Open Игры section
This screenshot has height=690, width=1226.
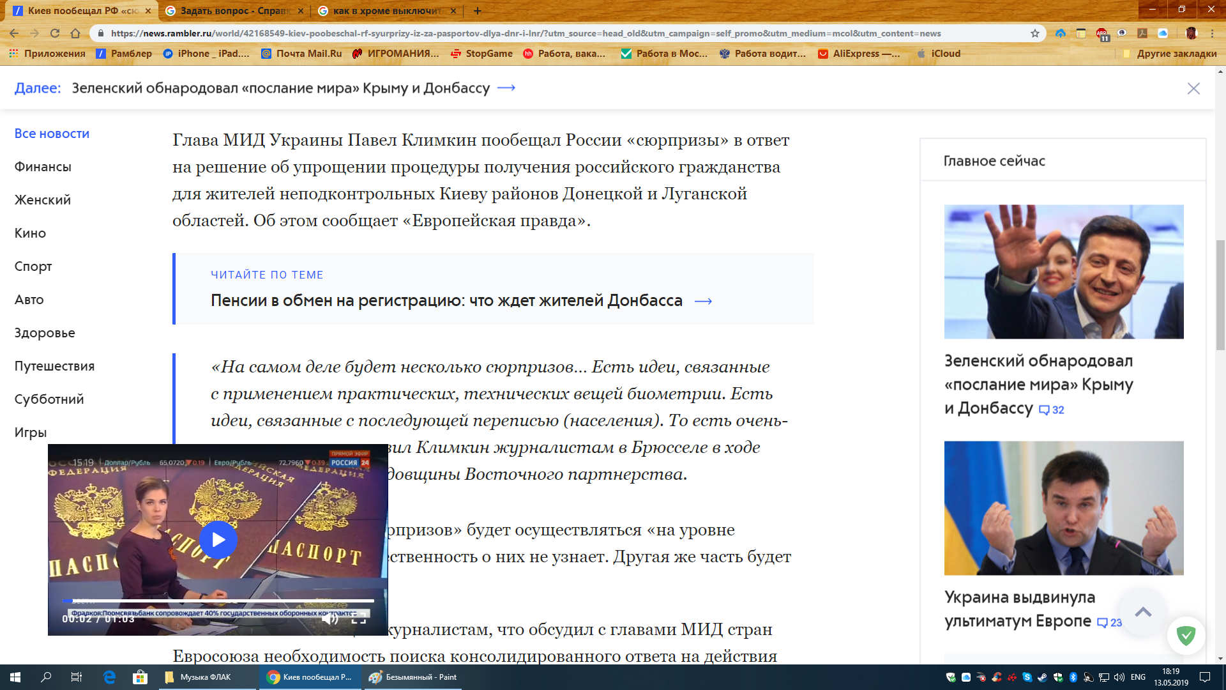click(31, 433)
